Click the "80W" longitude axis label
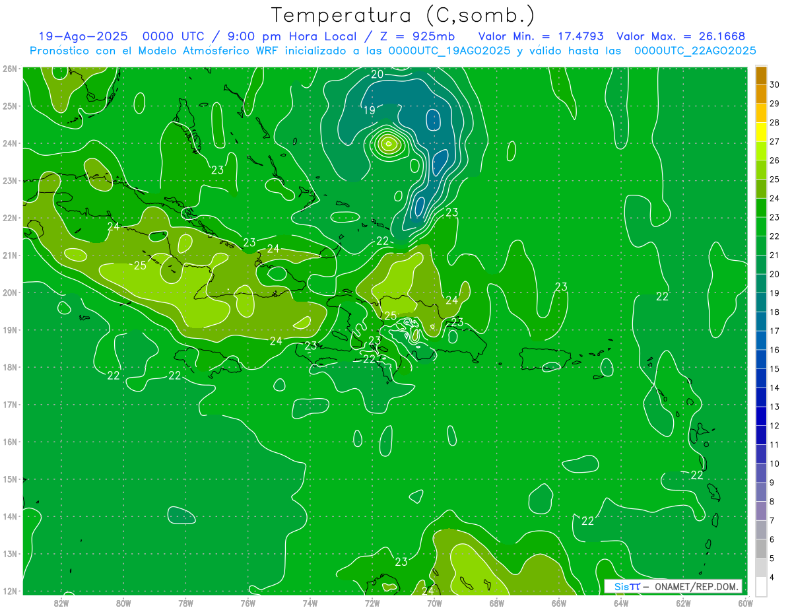Viewport: 792px width, 612px height. 123,602
